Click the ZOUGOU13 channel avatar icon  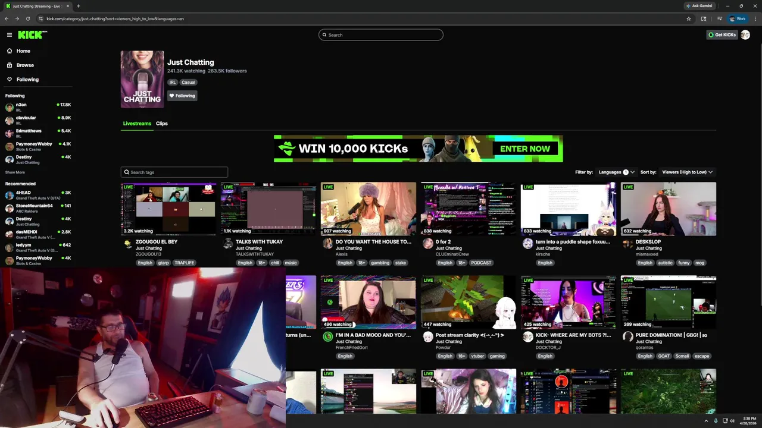pyautogui.click(x=127, y=244)
